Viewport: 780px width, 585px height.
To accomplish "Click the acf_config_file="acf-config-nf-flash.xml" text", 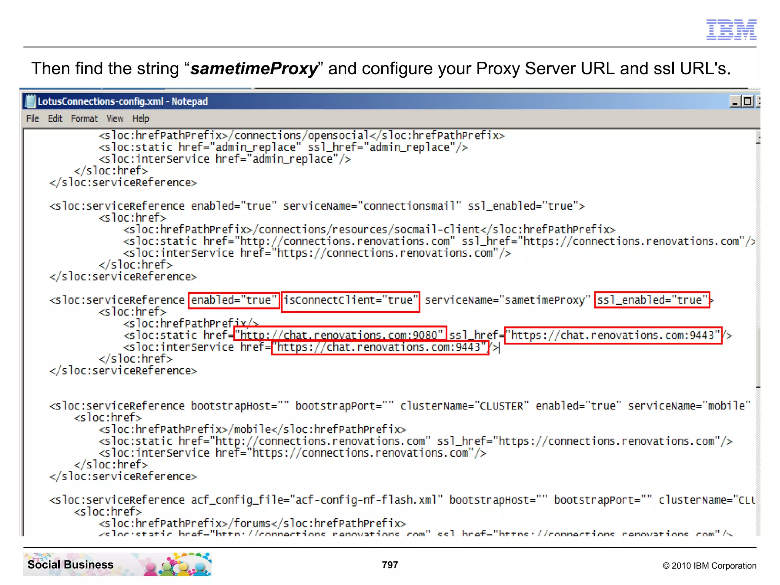I will point(317,500).
